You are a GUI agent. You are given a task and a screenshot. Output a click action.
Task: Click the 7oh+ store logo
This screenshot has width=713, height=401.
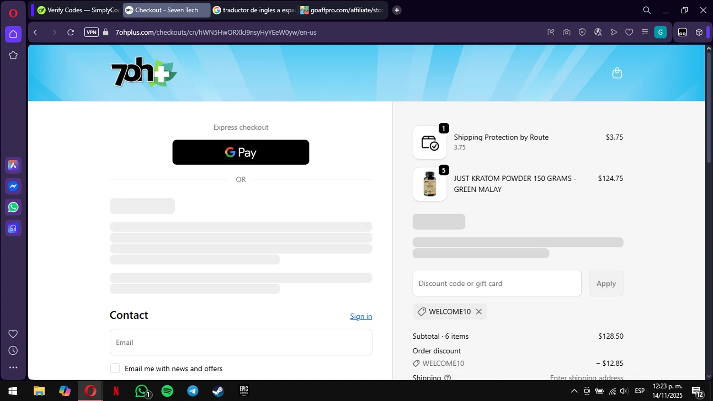click(x=144, y=72)
